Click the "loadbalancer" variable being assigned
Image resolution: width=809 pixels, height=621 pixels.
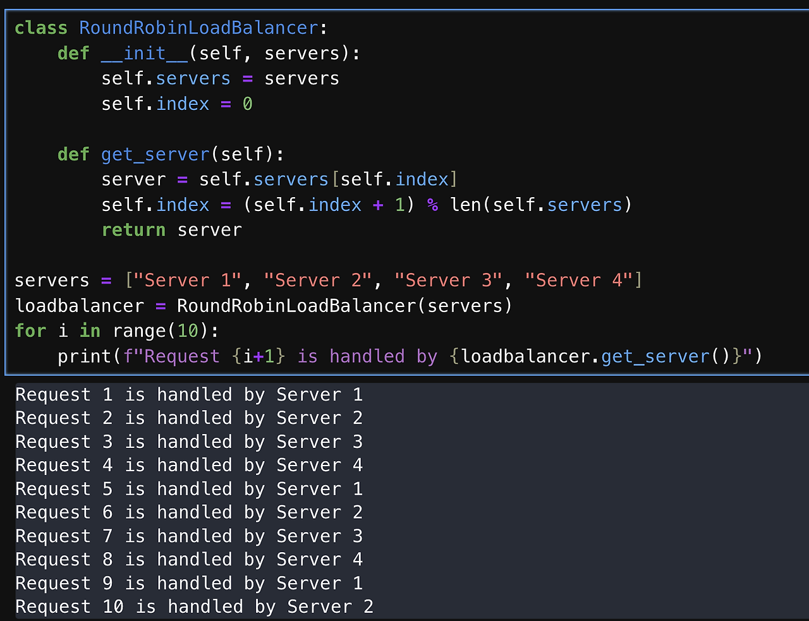coord(80,306)
